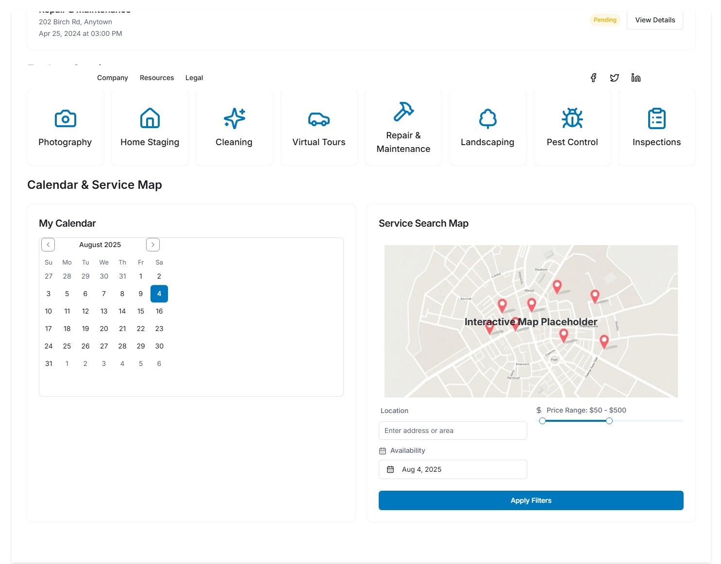Select the Repair & Maintenance hammer icon
The image size is (721, 564).
[x=403, y=112]
